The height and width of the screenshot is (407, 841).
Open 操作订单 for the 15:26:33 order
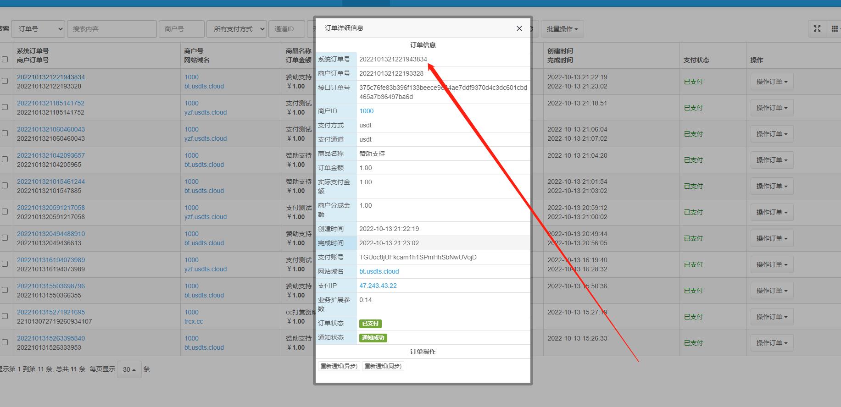pos(772,343)
